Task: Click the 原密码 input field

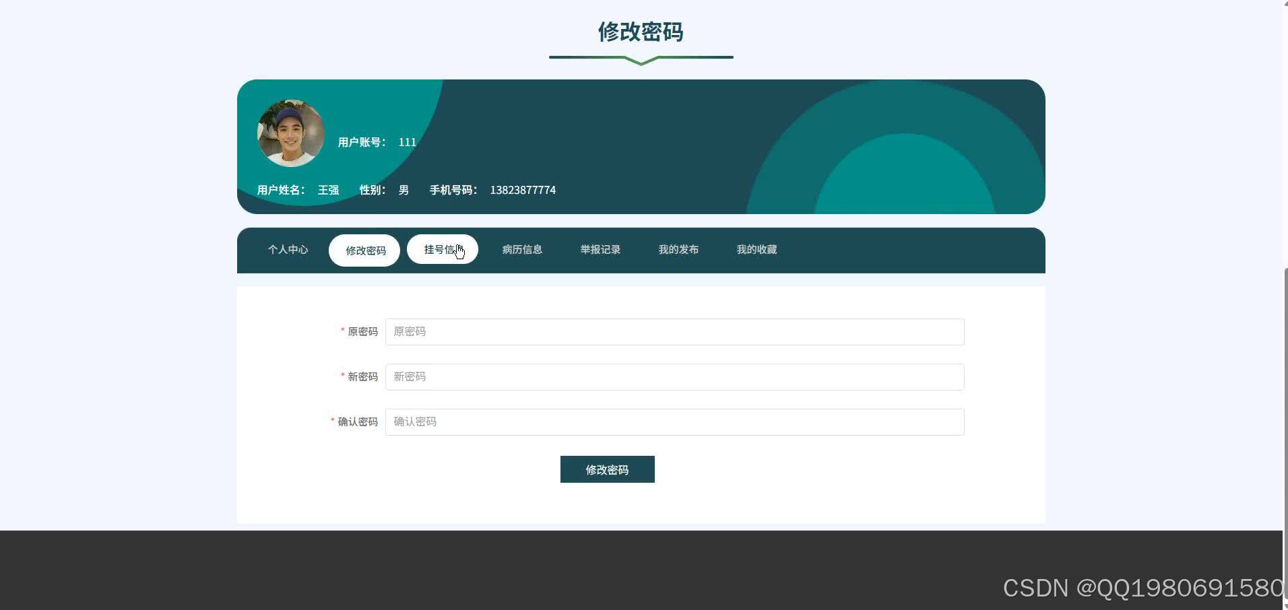Action: click(673, 331)
